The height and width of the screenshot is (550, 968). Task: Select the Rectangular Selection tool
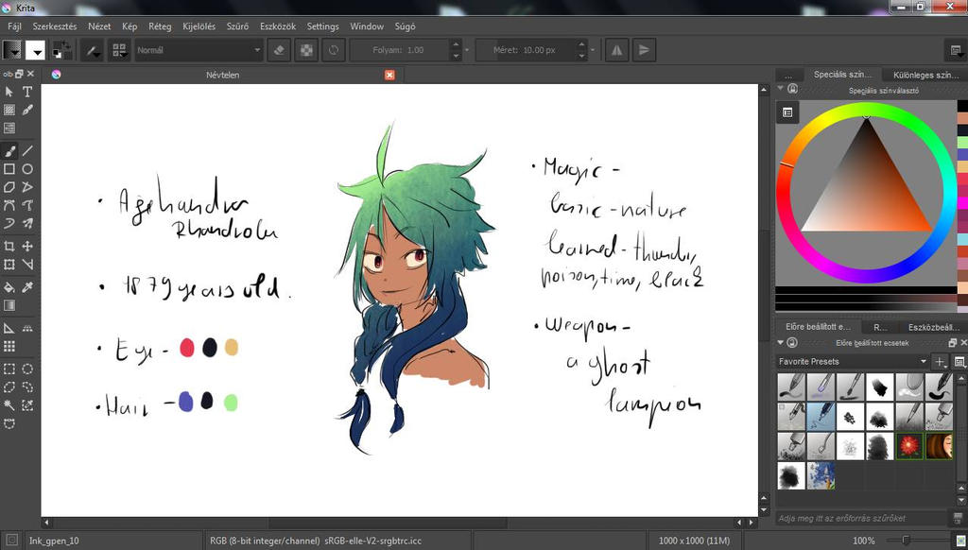pos(9,370)
